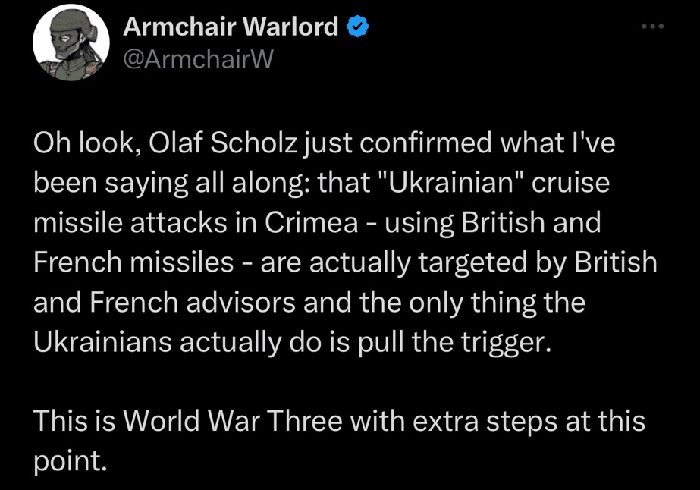Click the words "French missiles" in the tweet
Viewport: 700px width, 490px height.
click(x=133, y=263)
